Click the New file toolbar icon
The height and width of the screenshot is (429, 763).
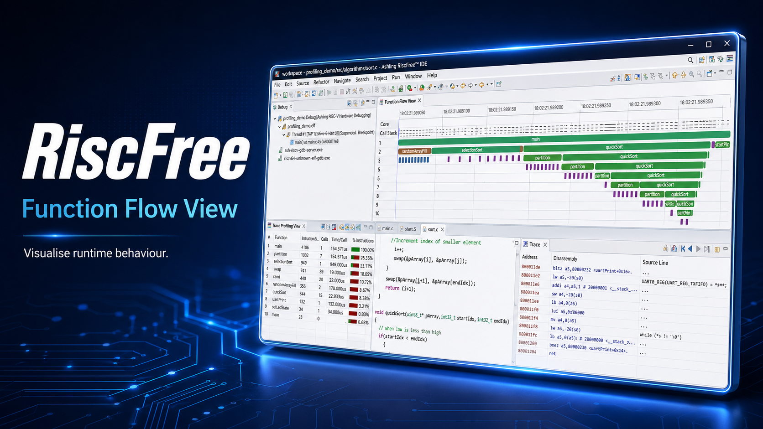276,95
